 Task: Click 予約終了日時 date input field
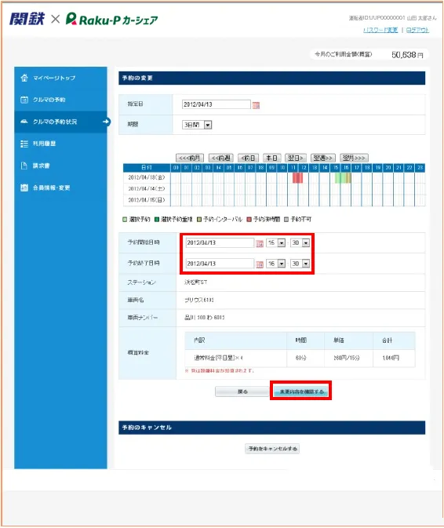[220, 264]
